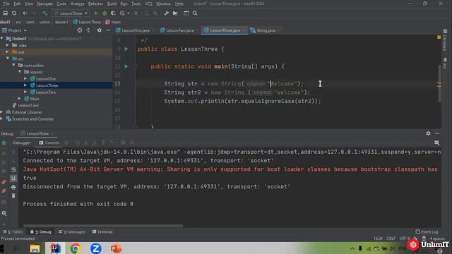The height and width of the screenshot is (254, 452).
Task: Open Messages tool window button
Action: coord(71,232)
